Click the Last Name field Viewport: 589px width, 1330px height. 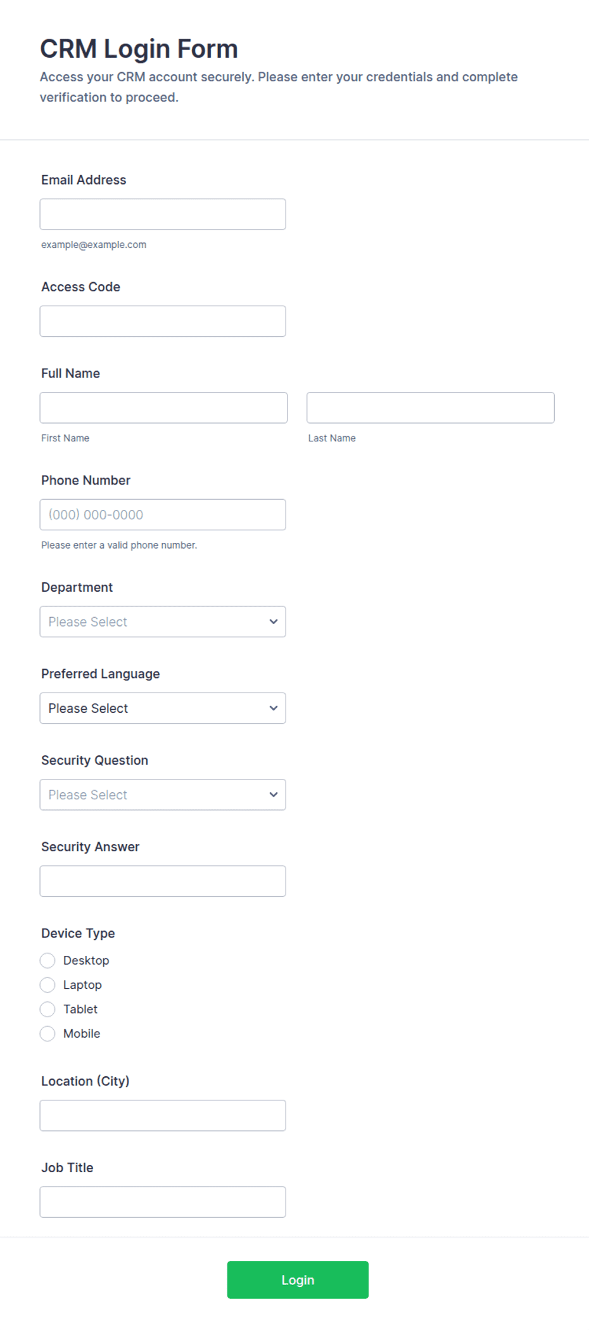click(431, 408)
